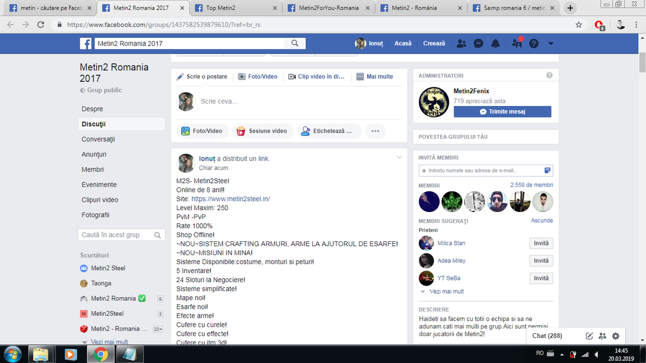
Task: Click Trimite mesaj button
Action: [502, 112]
